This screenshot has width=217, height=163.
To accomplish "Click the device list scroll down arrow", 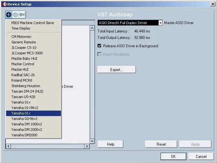I will coord(92,141).
